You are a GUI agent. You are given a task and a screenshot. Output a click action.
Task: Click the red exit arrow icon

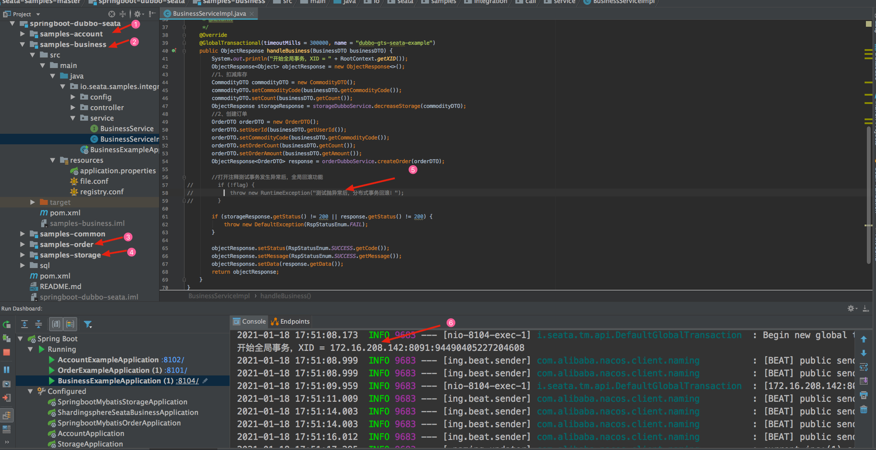pos(7,398)
